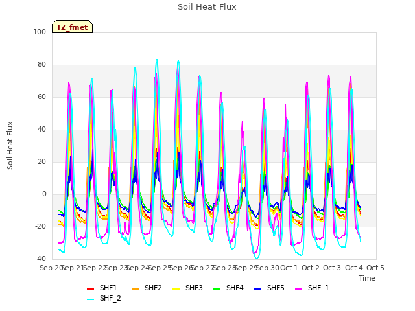The image size is (415, 311).
Task: Click the 80 y-axis tick label
Action: pyautogui.click(x=41, y=65)
